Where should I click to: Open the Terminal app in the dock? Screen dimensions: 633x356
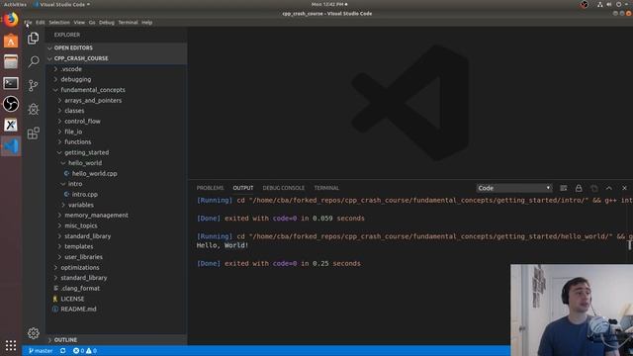pos(11,83)
